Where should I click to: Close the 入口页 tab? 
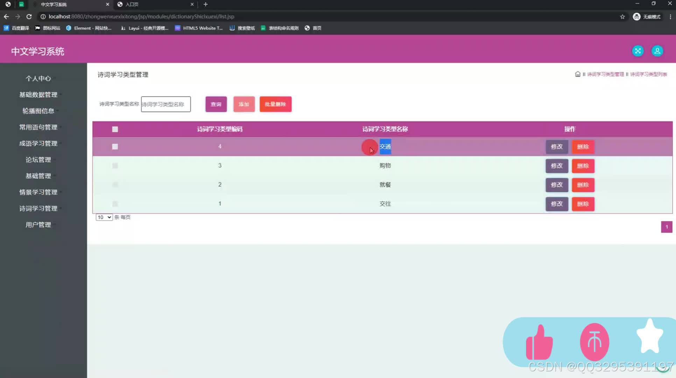[192, 4]
